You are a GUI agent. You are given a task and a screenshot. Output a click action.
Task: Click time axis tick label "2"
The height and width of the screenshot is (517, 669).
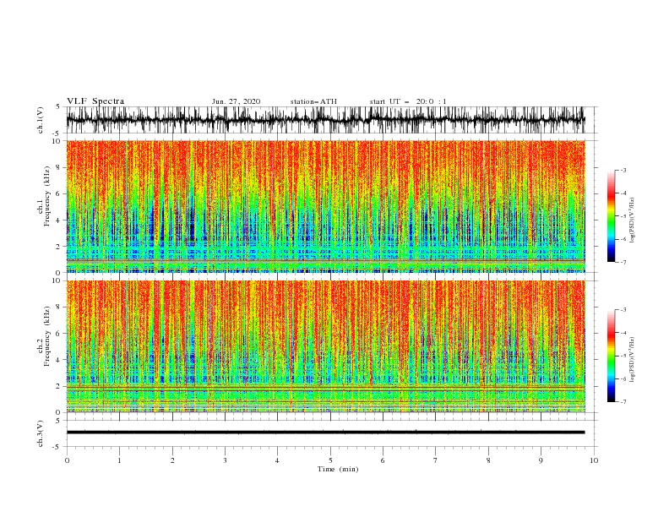pos(172,460)
